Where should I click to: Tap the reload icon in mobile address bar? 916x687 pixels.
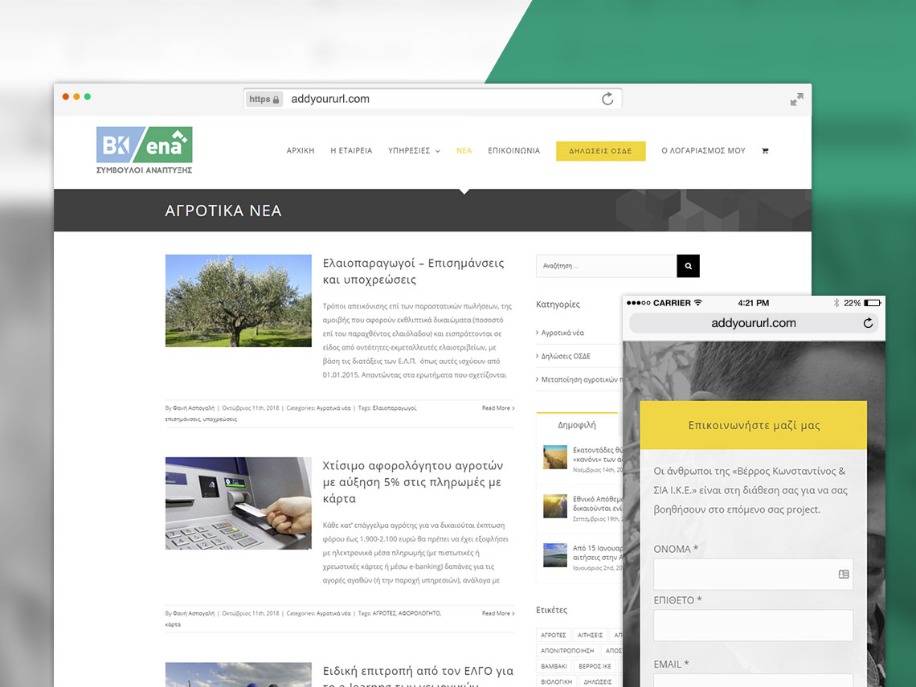868,323
